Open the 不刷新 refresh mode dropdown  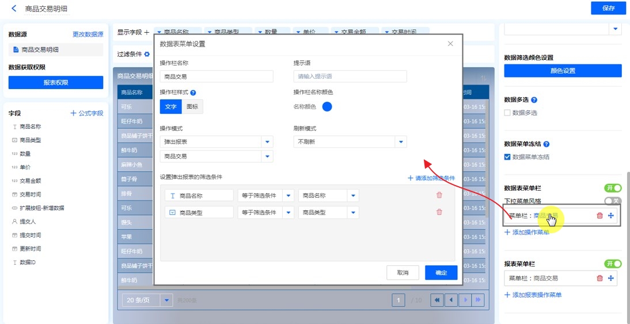(401, 141)
